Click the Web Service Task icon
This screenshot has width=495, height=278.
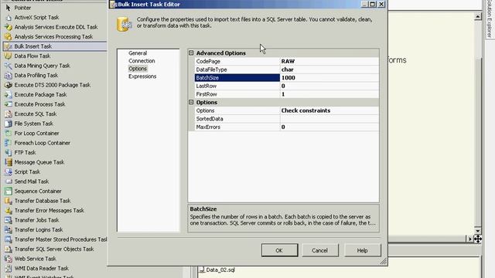click(x=9, y=259)
